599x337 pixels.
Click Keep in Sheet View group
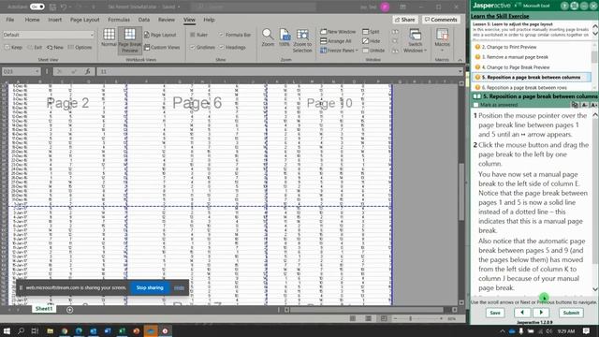tap(13, 48)
